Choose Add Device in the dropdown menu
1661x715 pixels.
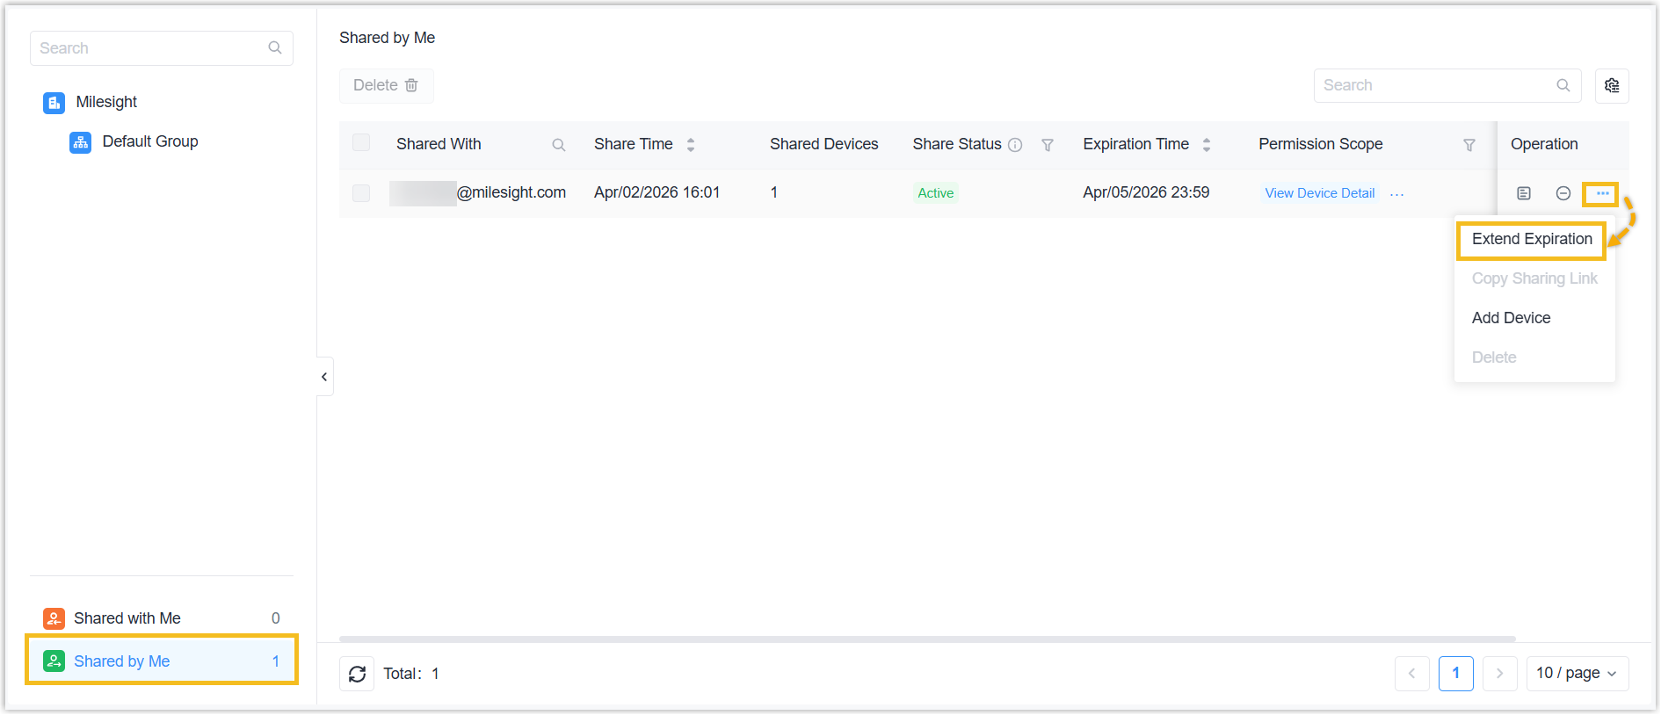point(1511,318)
